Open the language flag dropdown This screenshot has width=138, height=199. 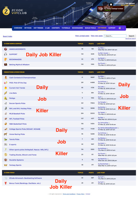pyautogui.click(x=121, y=28)
